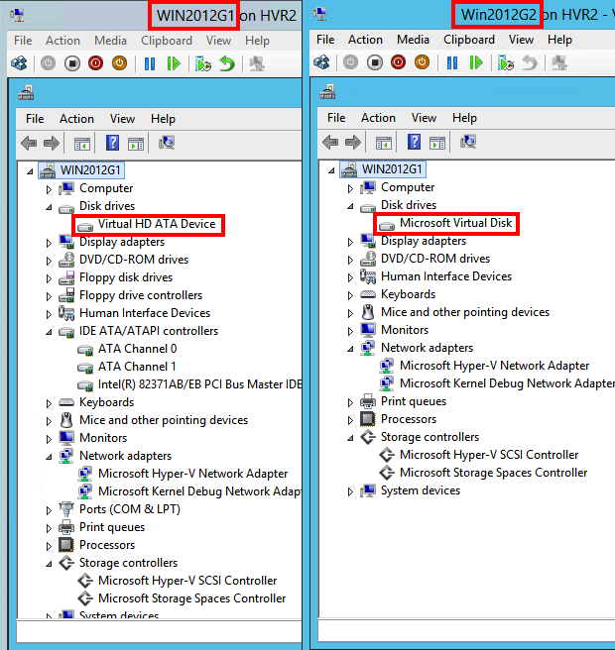Click red Shut Down button in WIN2012G1 toolbar
The height and width of the screenshot is (650, 615).
96,63
